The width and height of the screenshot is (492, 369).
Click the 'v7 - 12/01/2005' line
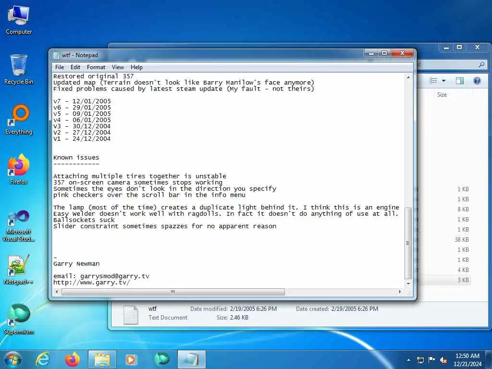pyautogui.click(x=82, y=101)
